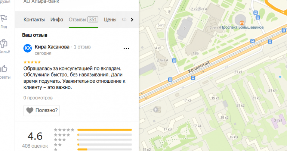Mark the review as Полезно
The width and height of the screenshot is (287, 151).
41,110
